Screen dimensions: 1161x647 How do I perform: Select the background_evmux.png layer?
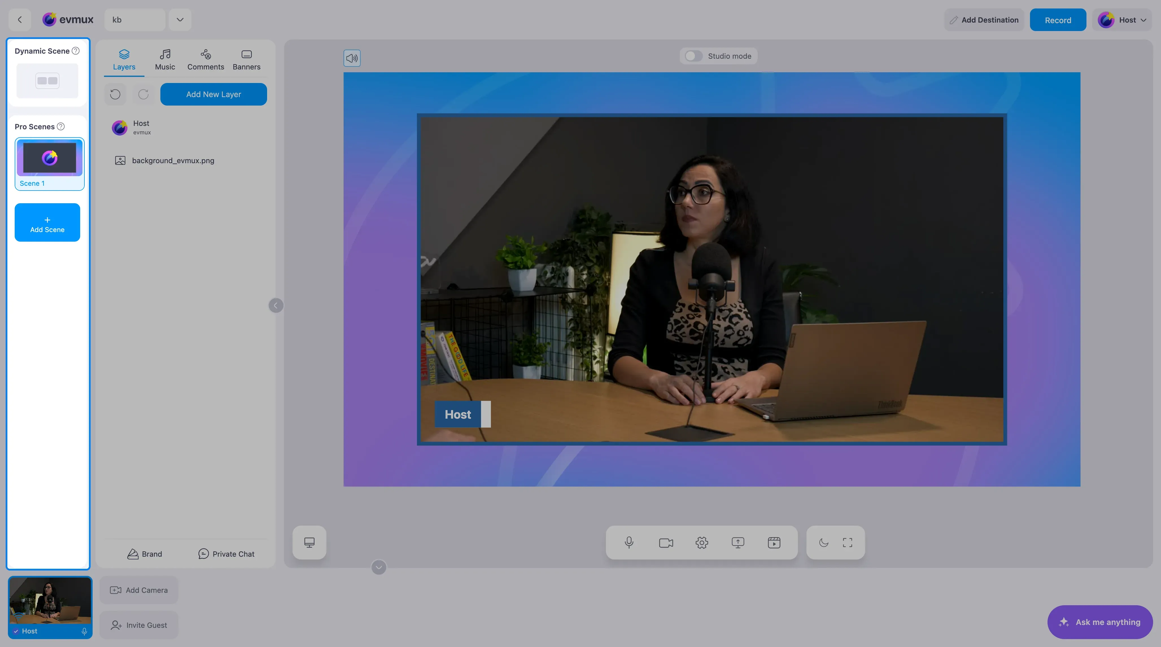pos(186,160)
